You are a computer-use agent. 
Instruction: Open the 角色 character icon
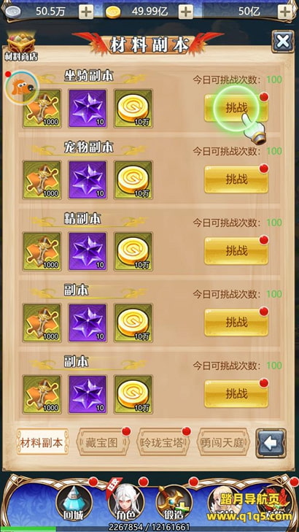click(125, 502)
